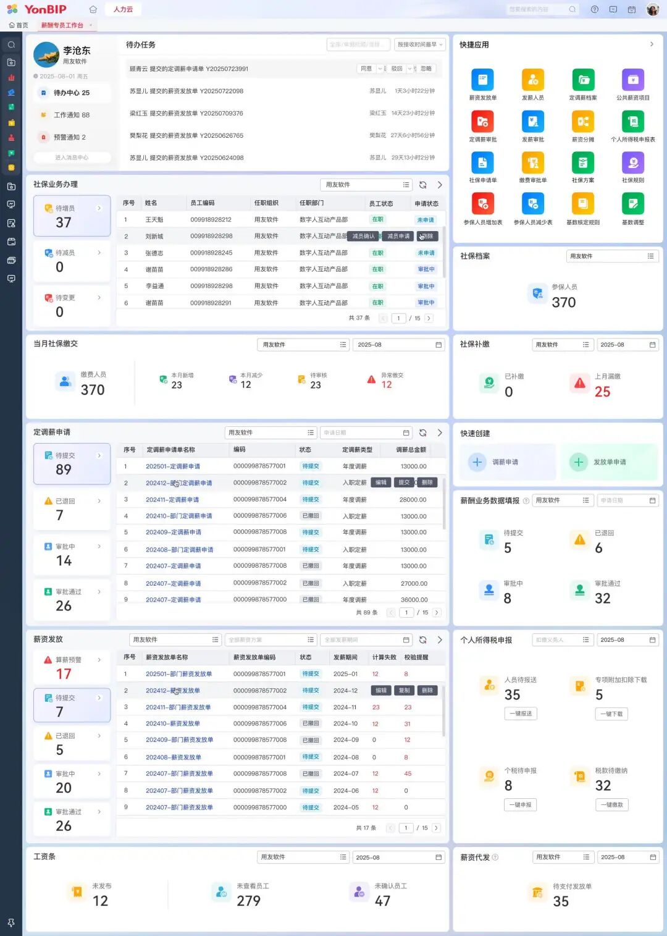The image size is (667, 936).
Task: Open the 当月社保缴交 month picker
Action: pyautogui.click(x=399, y=345)
